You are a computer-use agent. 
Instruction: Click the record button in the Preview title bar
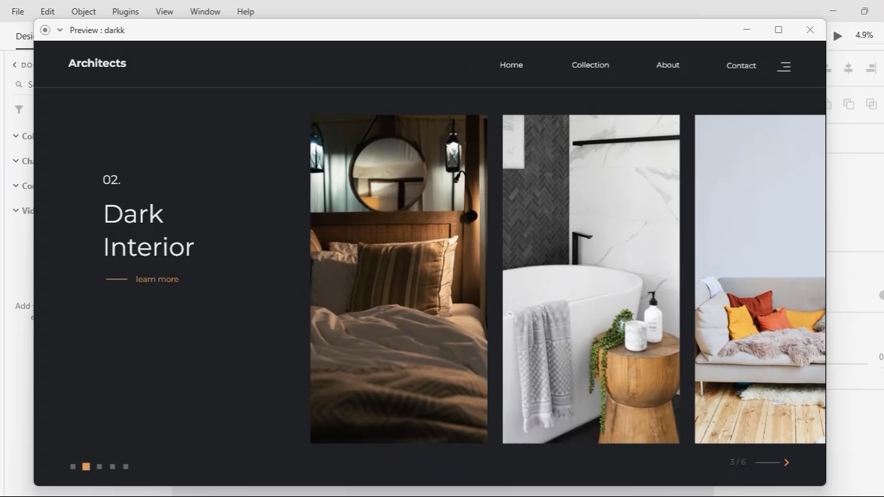45,30
